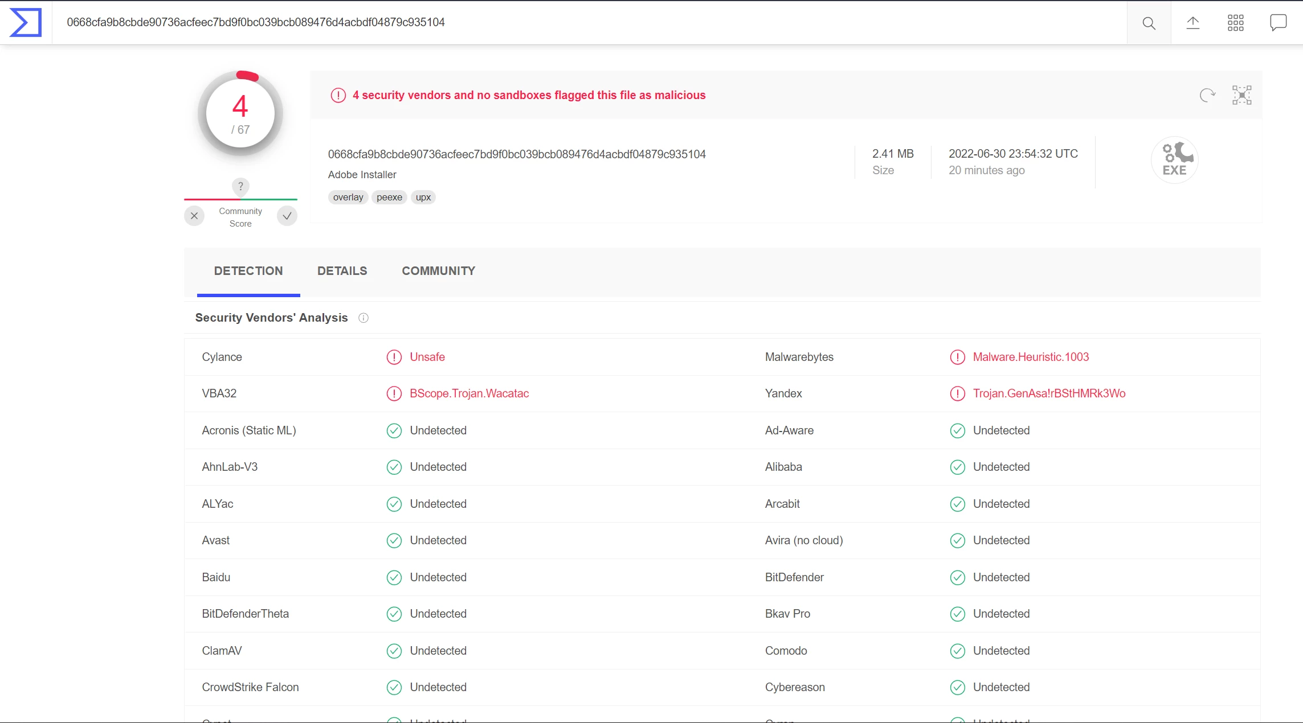
Task: Click the search magnifier icon
Action: pyautogui.click(x=1149, y=23)
